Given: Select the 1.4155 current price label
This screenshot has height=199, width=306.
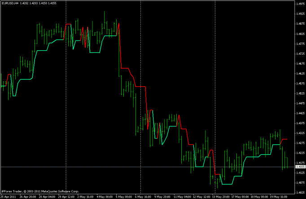Looking at the screenshot, I should click(300, 167).
